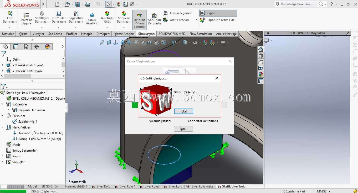Viewport: 358px width, 193px height.
Task: Open Appearances color-ball icon in task pane
Action: tap(261, 74)
